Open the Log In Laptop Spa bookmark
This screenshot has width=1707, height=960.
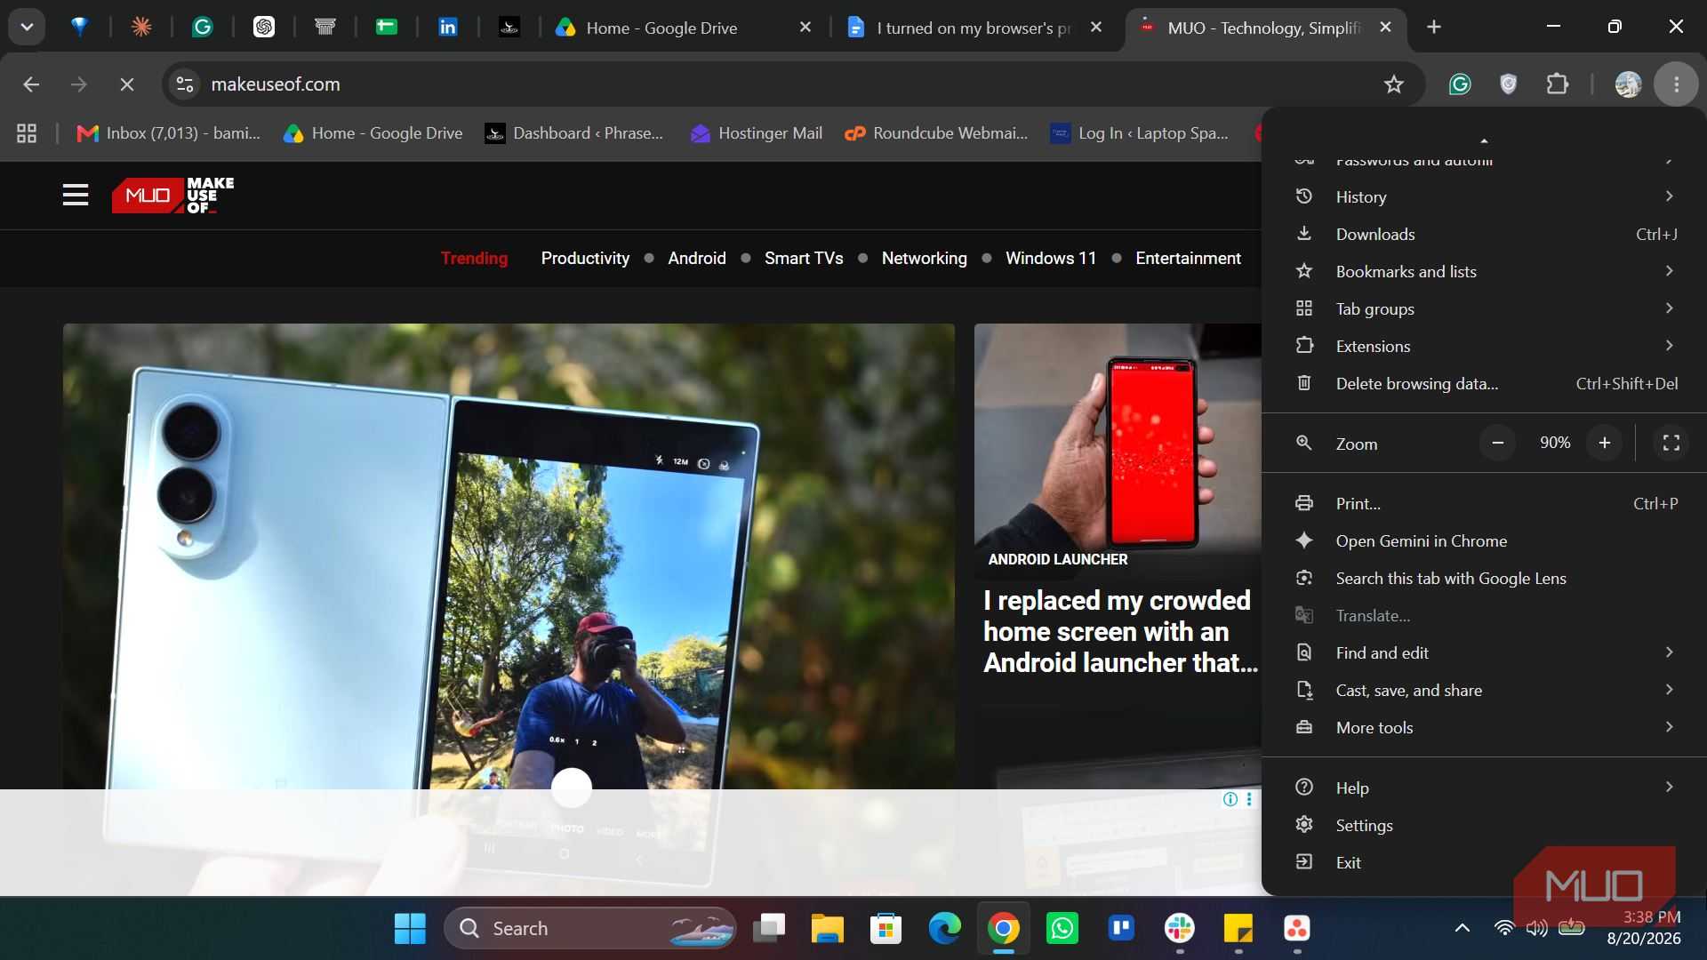click(x=1140, y=133)
